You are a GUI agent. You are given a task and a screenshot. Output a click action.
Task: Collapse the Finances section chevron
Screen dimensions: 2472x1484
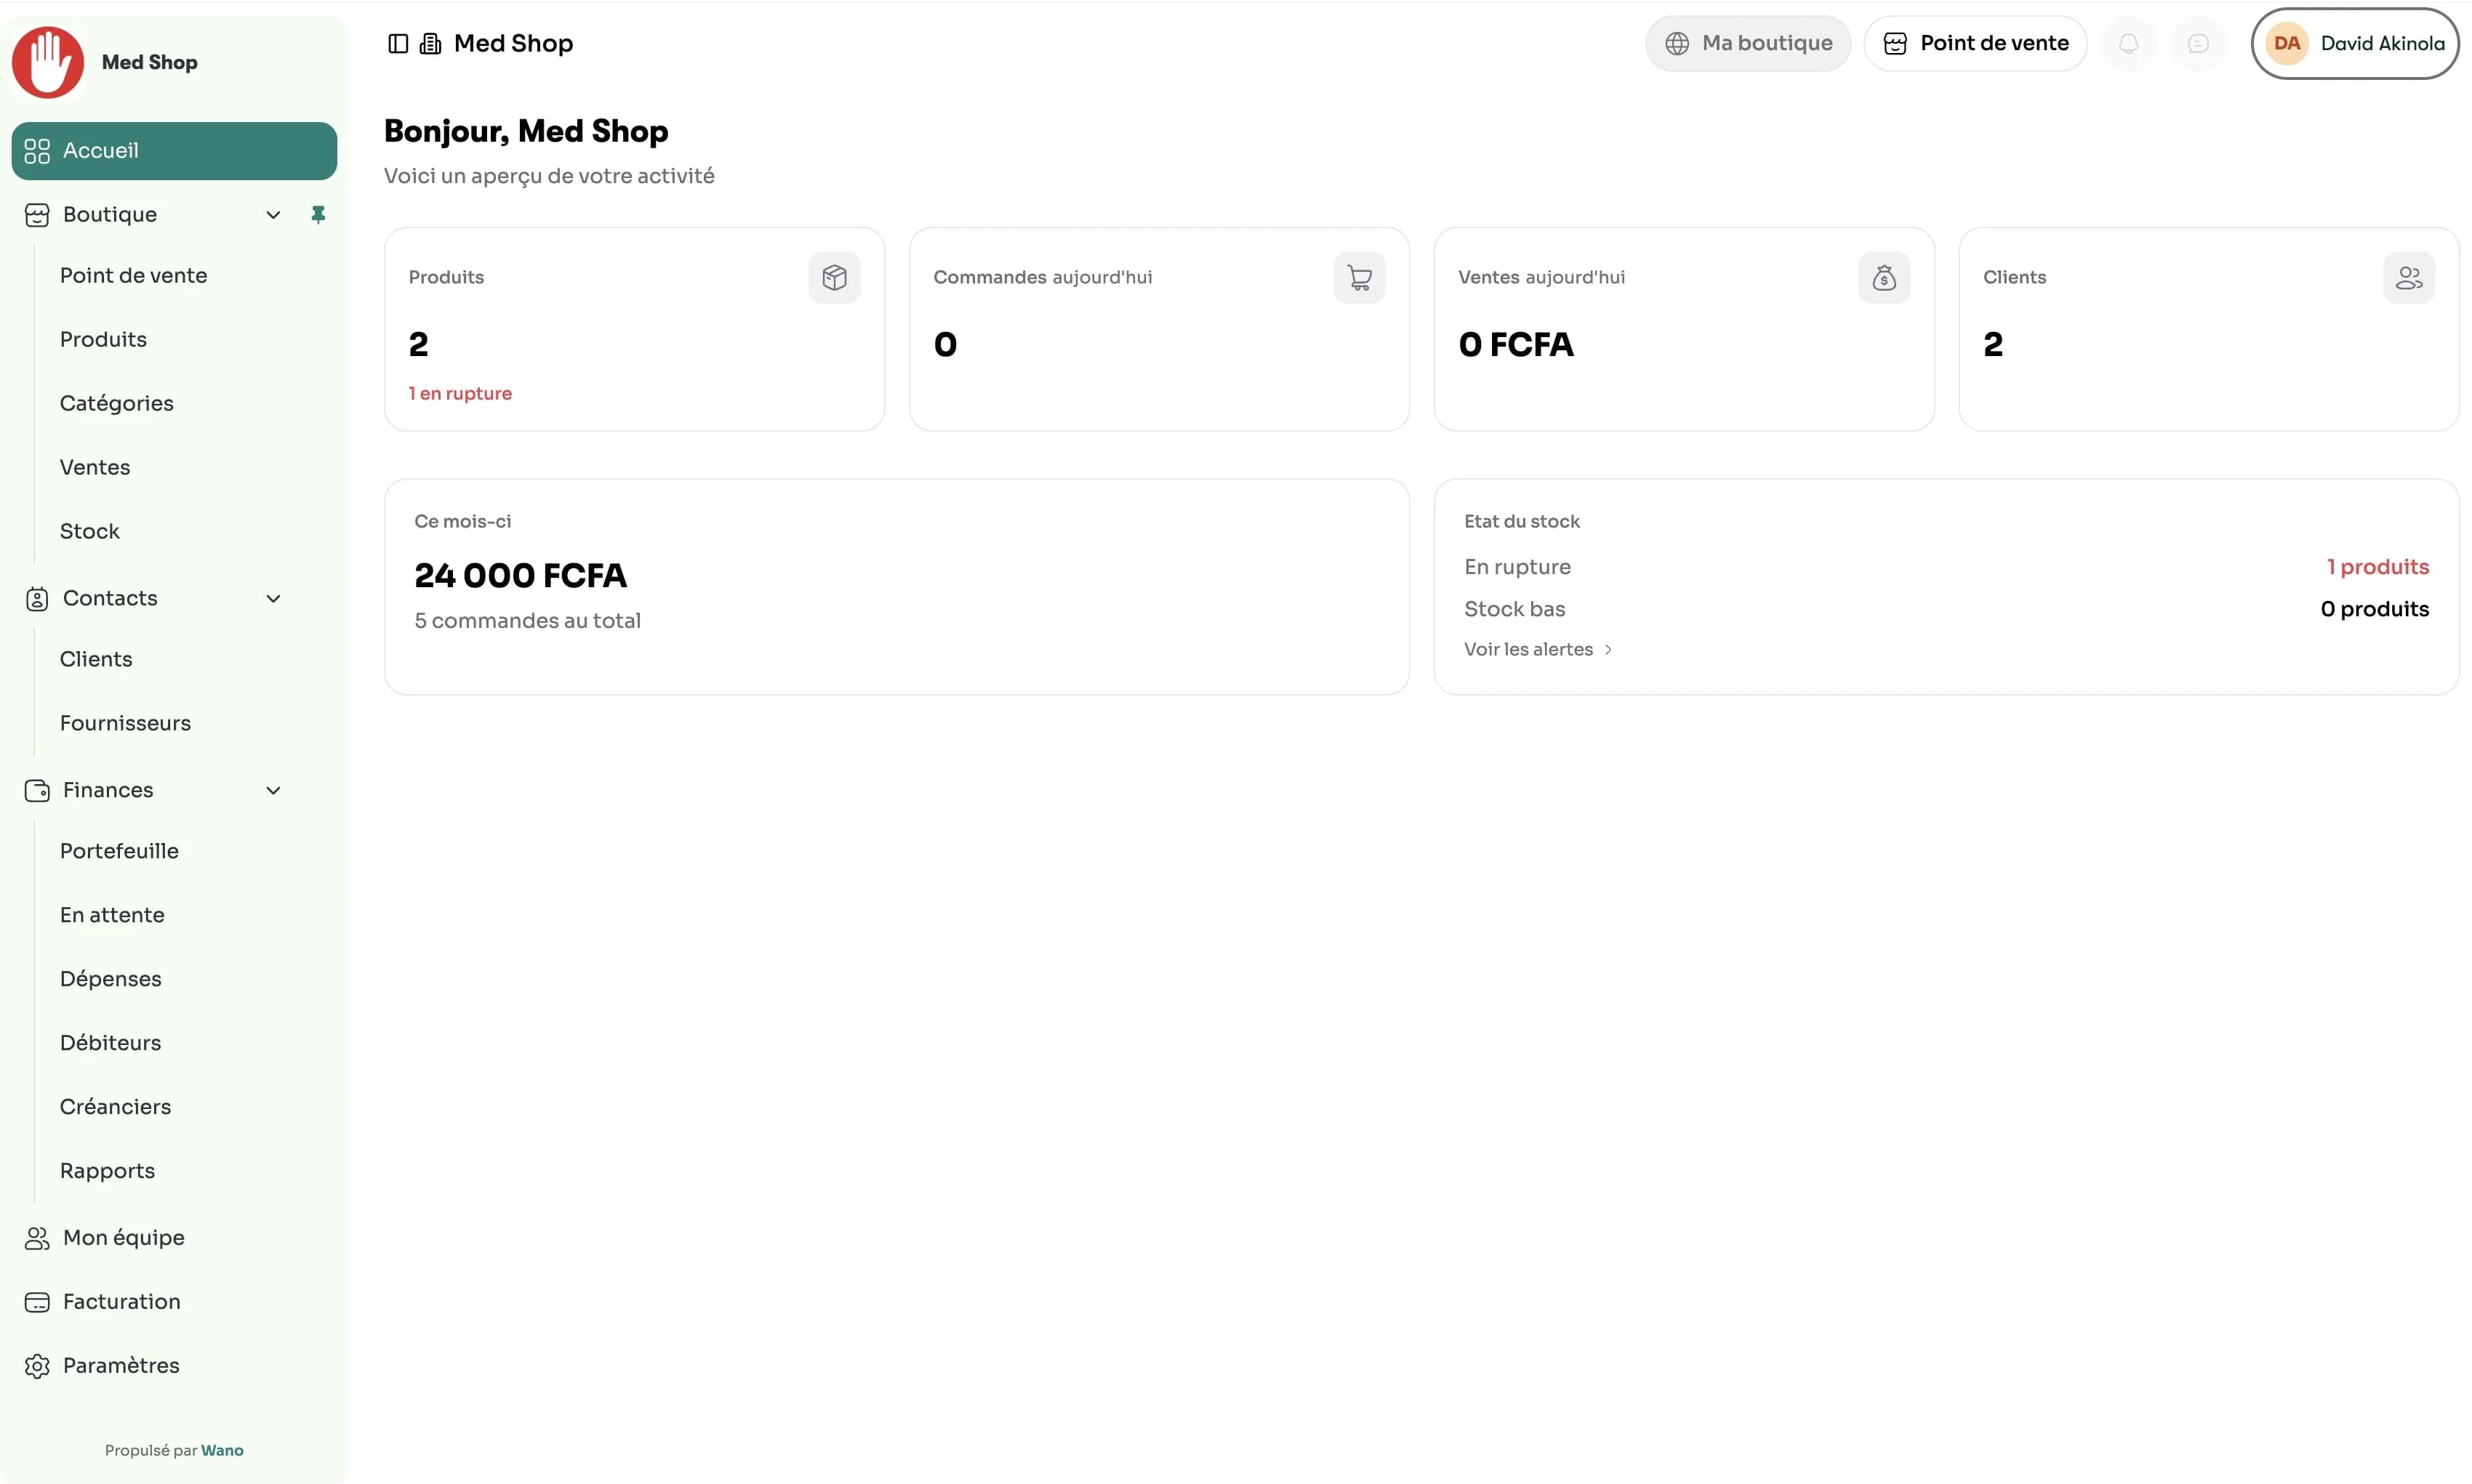273,790
